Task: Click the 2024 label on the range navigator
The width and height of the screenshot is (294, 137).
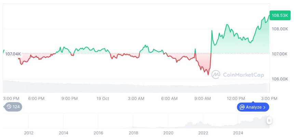Action: pos(238,133)
